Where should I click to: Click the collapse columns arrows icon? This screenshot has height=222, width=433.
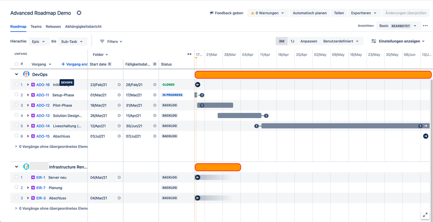[x=189, y=55]
